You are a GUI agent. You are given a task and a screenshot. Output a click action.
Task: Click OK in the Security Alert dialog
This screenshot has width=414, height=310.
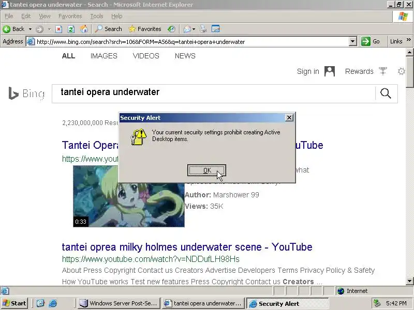206,171
